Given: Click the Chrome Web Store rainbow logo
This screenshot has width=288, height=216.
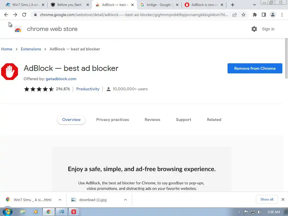Looking at the screenshot, I should coord(18,29).
